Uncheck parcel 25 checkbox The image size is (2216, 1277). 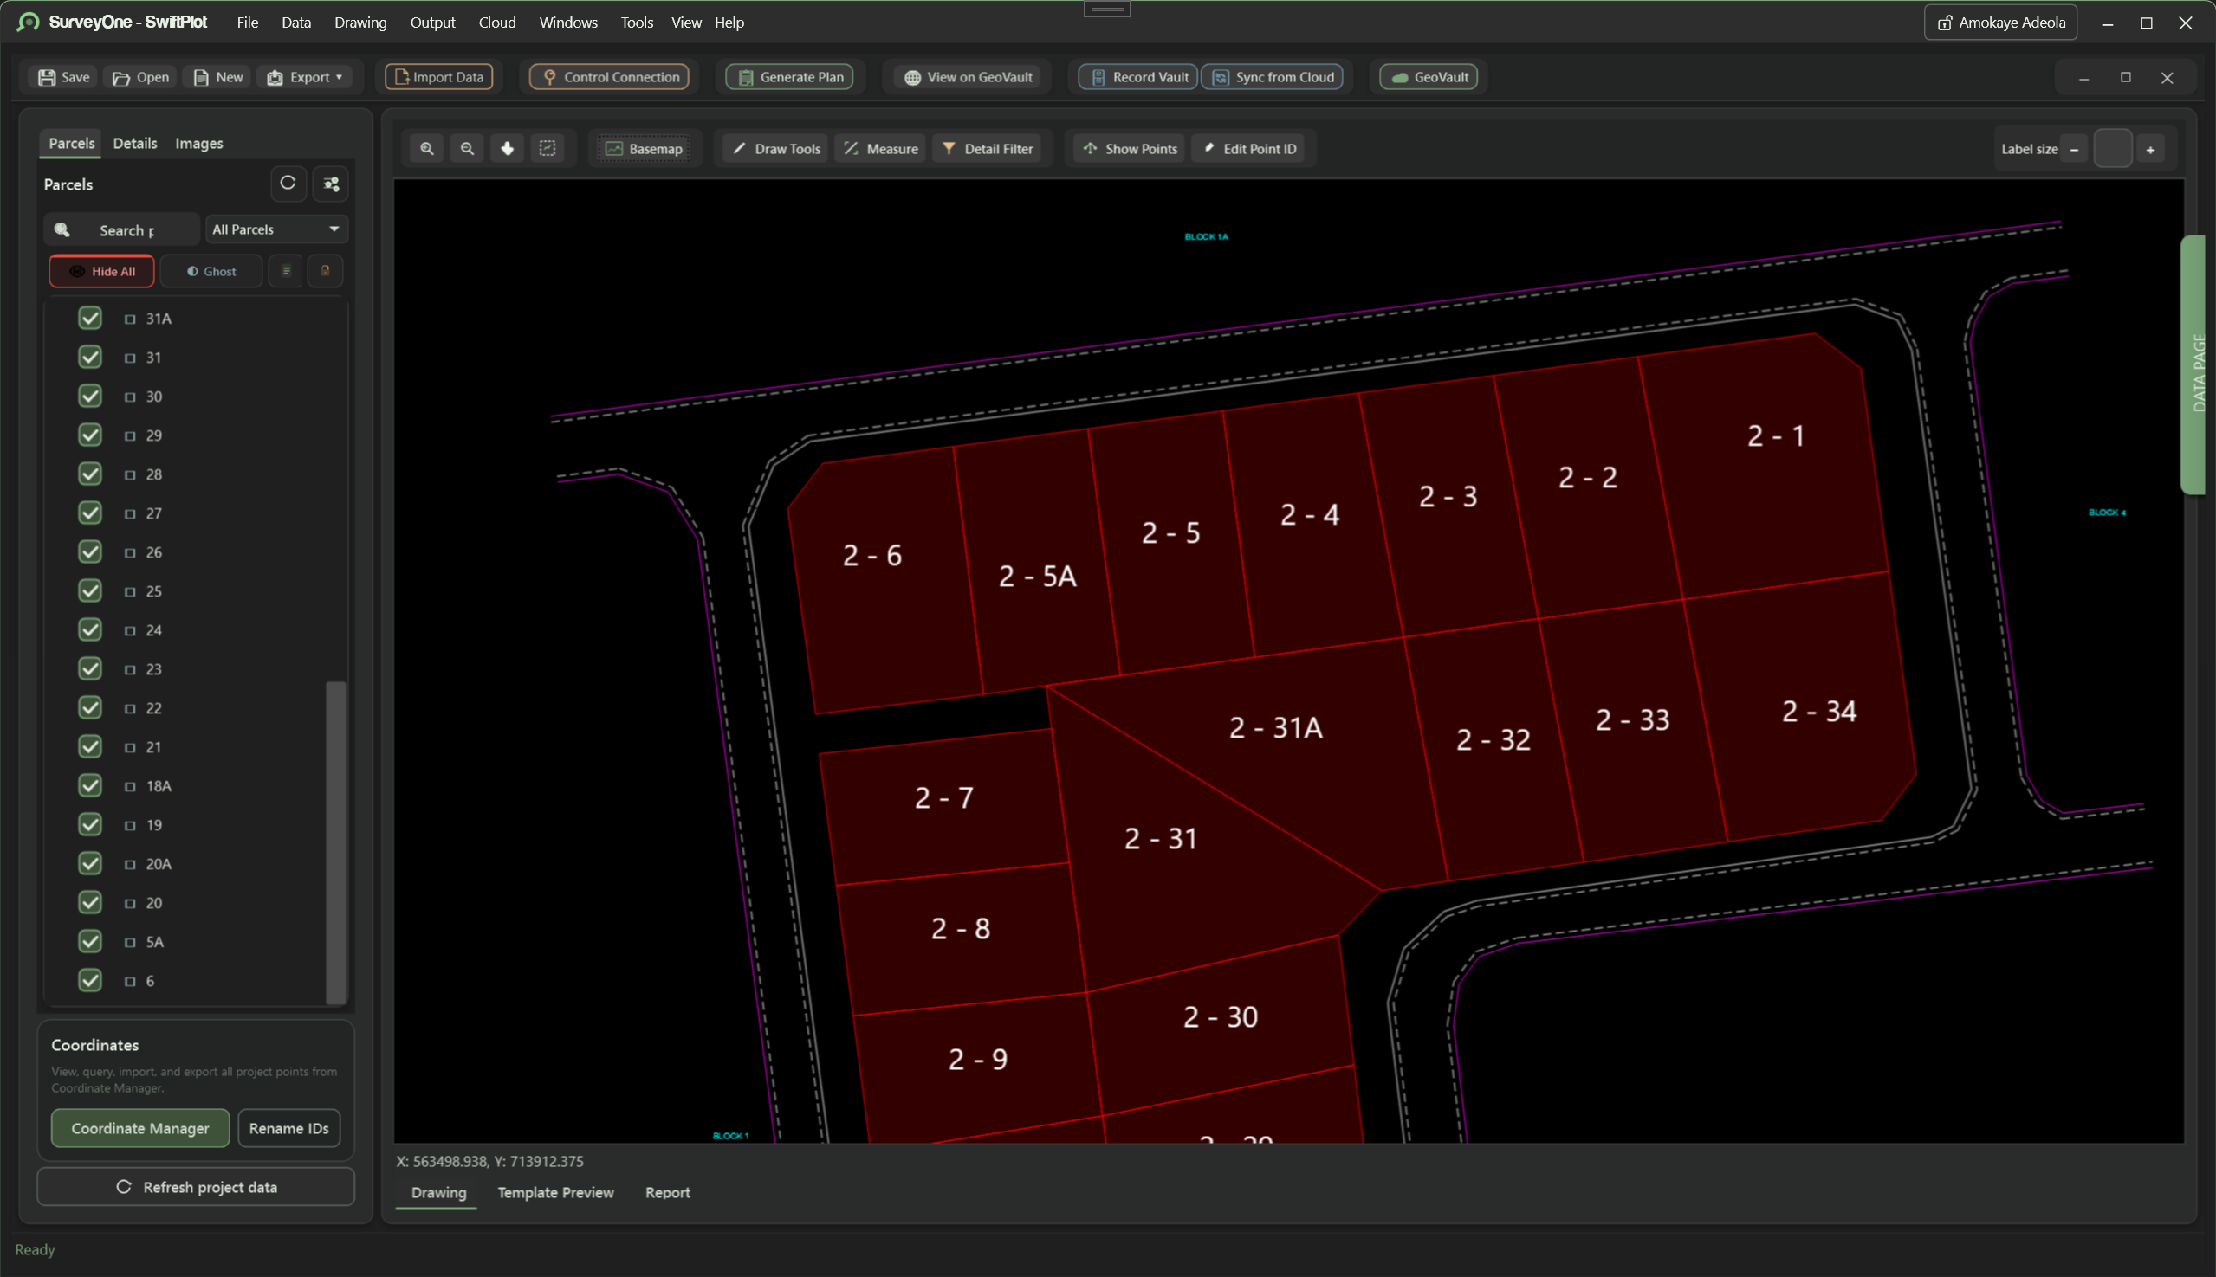pyautogui.click(x=89, y=590)
